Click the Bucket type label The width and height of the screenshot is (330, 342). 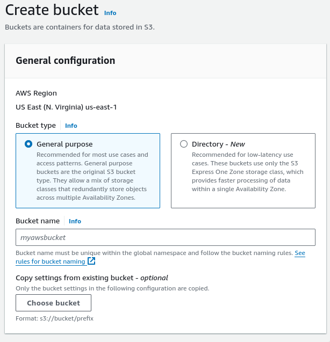pyautogui.click(x=35, y=126)
